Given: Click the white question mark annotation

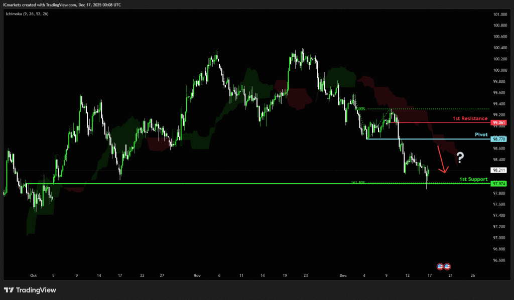Looking at the screenshot, I should pos(460,158).
